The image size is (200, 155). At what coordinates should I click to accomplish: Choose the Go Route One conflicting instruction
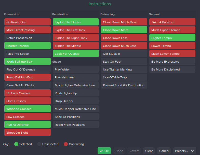point(28,22)
